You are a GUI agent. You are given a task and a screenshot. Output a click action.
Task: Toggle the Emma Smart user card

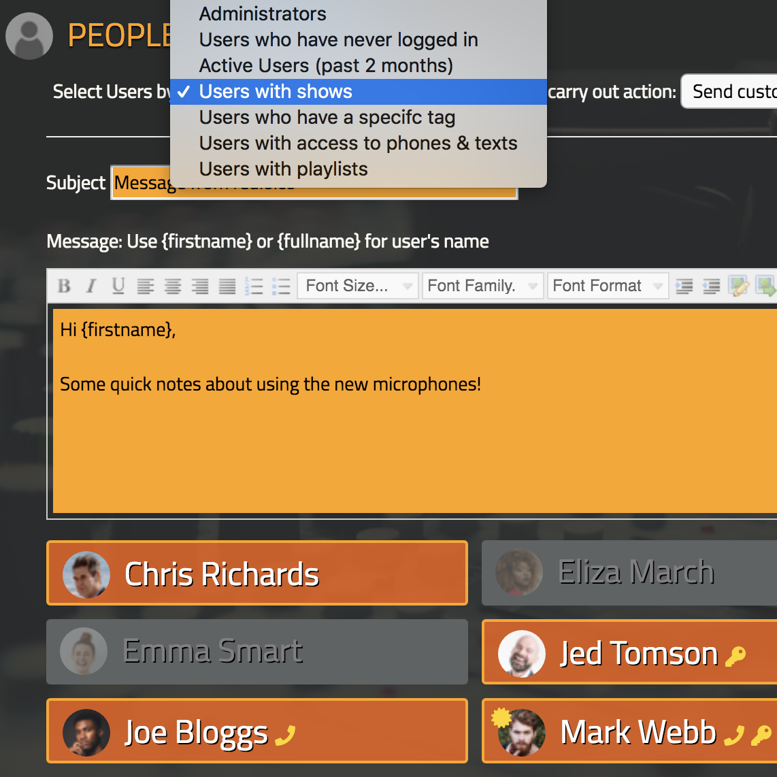click(x=257, y=651)
